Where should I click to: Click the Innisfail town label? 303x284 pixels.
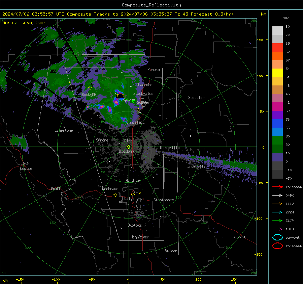(136, 122)
